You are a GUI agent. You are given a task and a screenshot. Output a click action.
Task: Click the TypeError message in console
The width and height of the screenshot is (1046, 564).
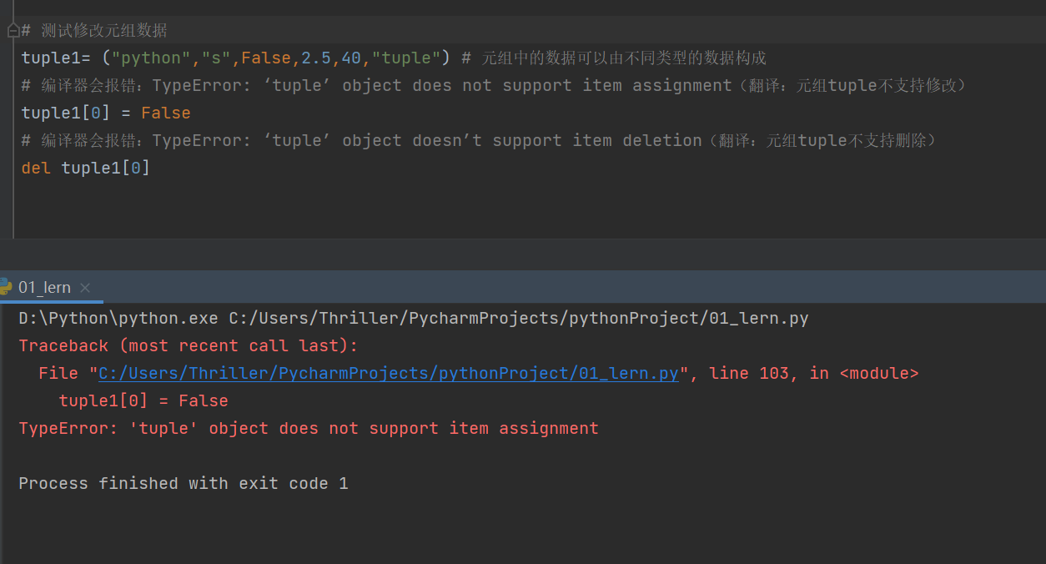coord(309,428)
